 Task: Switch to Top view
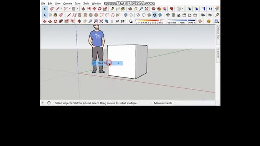tap(173, 15)
